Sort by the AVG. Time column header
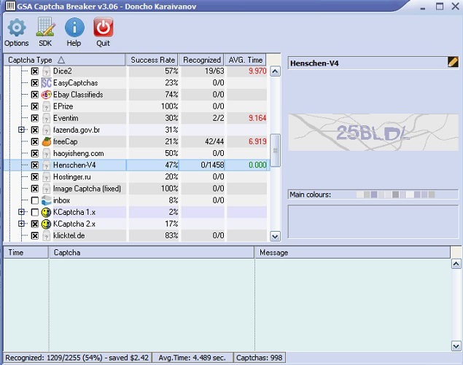The height and width of the screenshot is (365, 463). point(246,60)
